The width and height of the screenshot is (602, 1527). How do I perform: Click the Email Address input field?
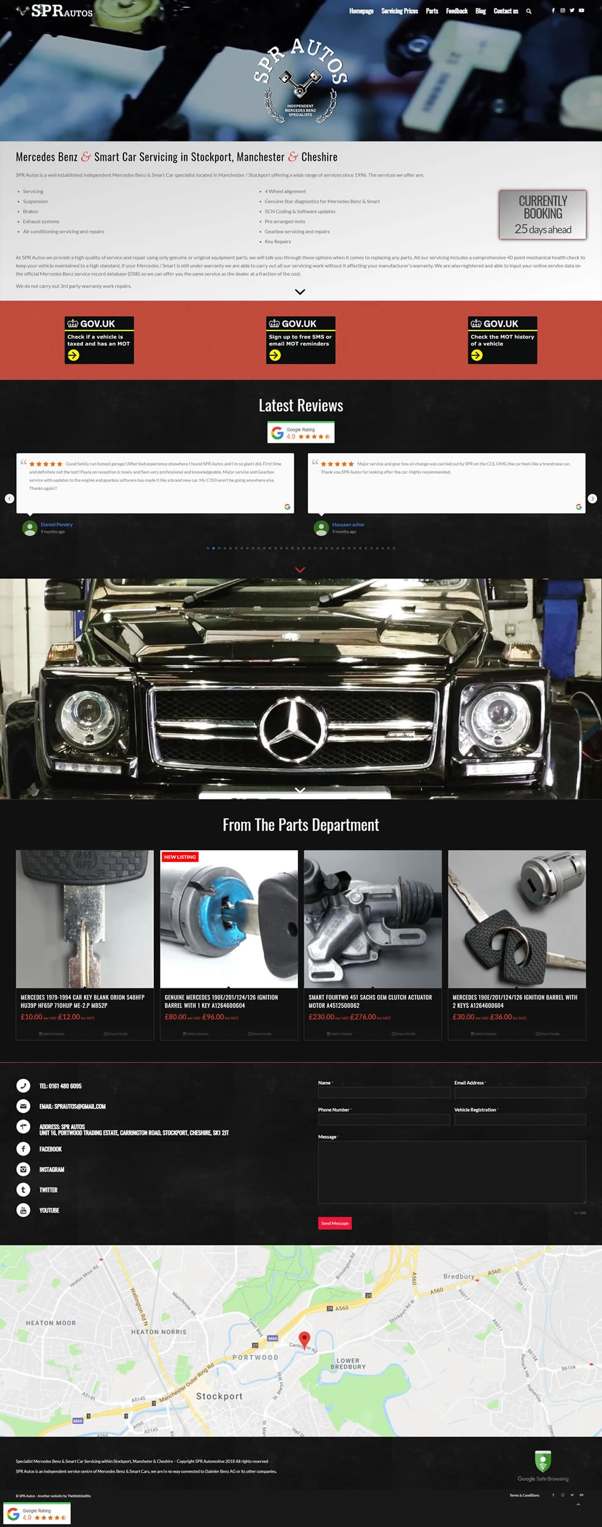click(x=520, y=1093)
